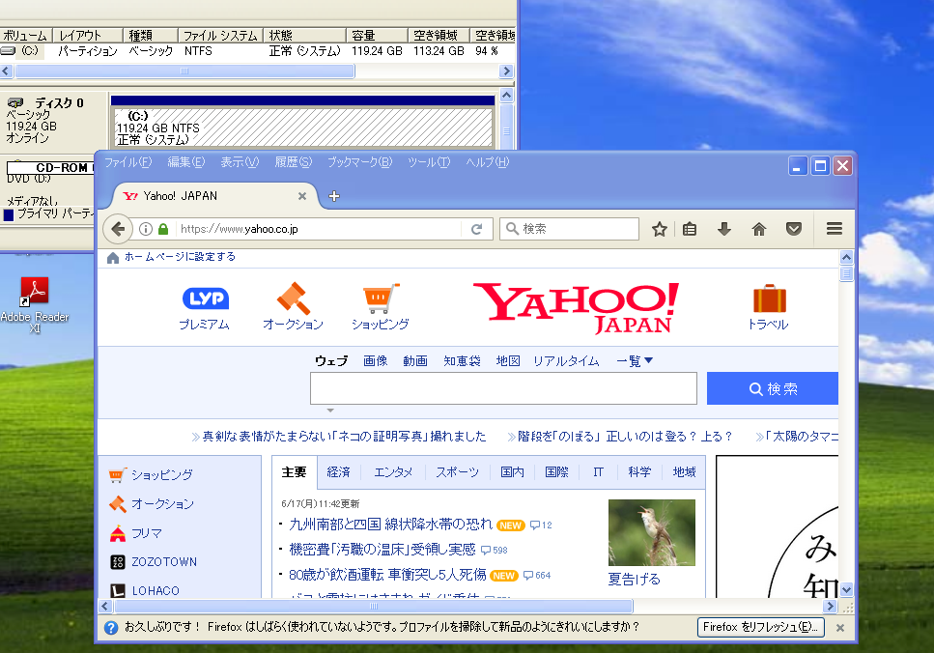934x653 pixels.
Task: Open a new tab with plus button
Action: click(334, 196)
